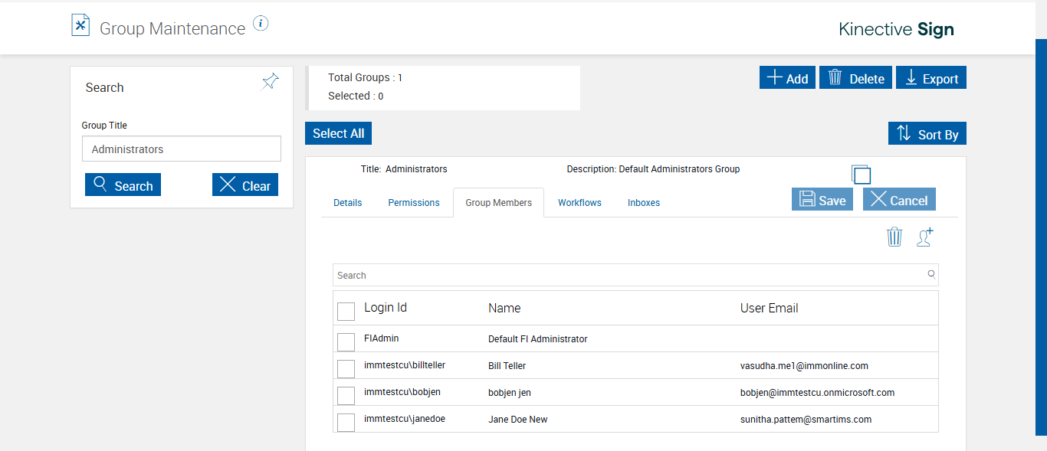The height and width of the screenshot is (451, 1047).
Task: Tick the checkbox for FIAdmin row
Action: [x=346, y=342]
